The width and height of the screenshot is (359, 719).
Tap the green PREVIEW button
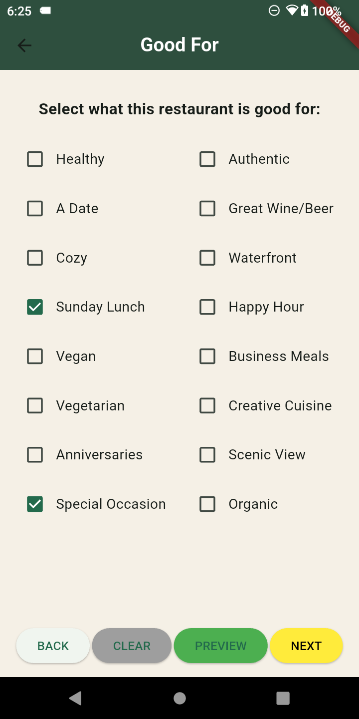point(220,646)
